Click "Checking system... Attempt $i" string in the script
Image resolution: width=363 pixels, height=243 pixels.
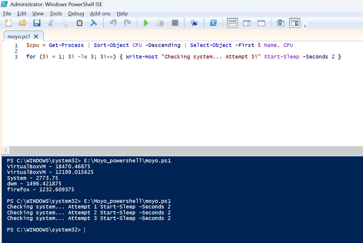211,57
